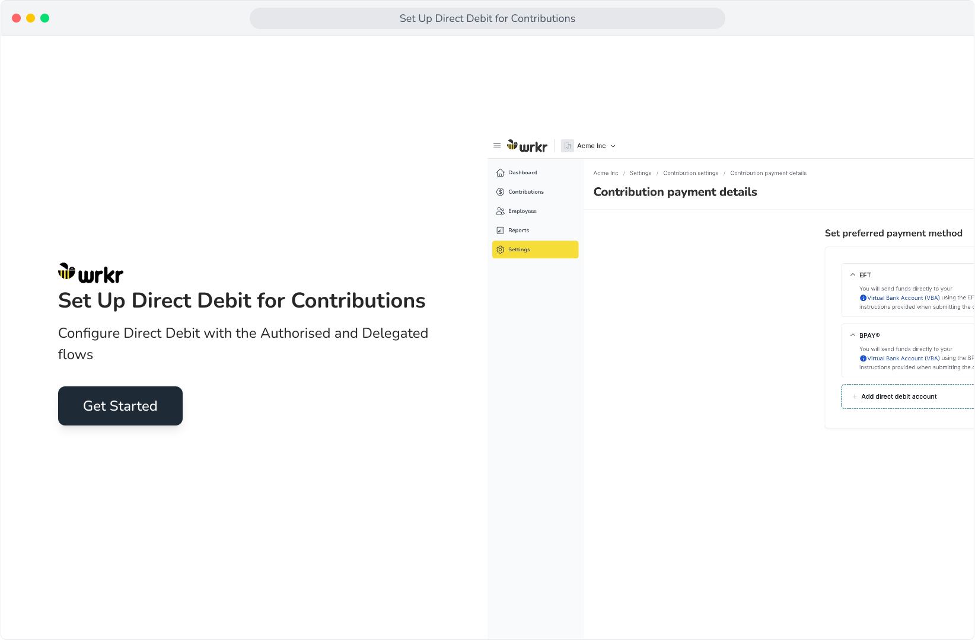This screenshot has width=975, height=640.
Task: Select the Dashboard home icon
Action: point(501,173)
